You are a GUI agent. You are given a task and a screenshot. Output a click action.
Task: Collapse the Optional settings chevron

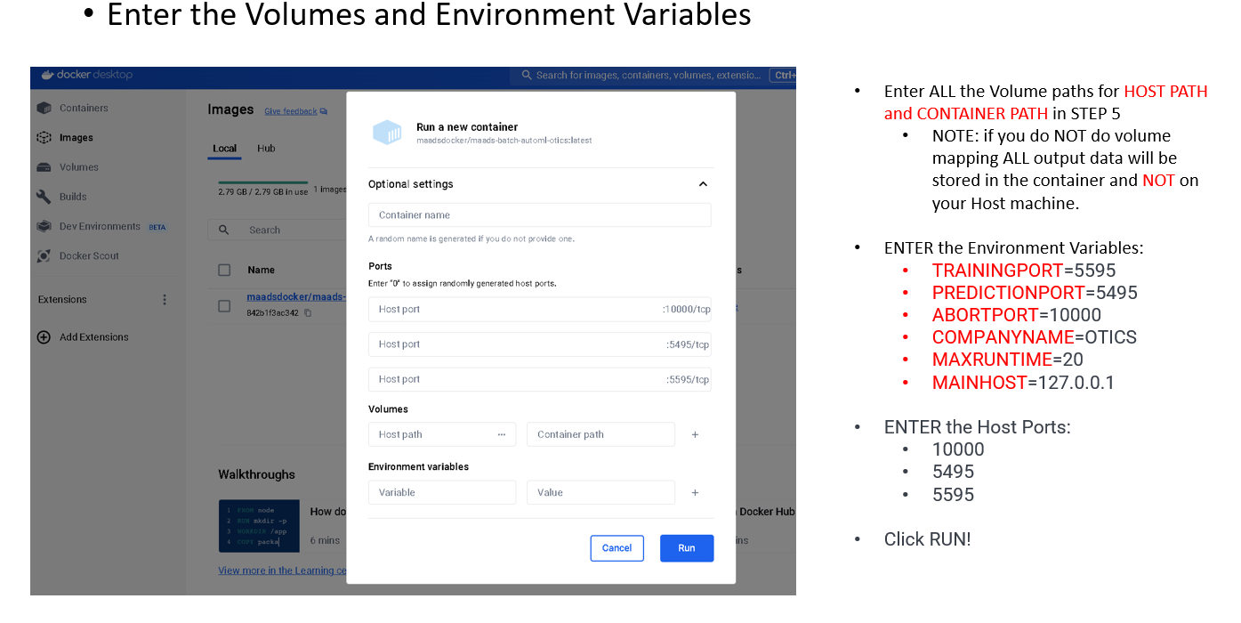click(x=703, y=184)
